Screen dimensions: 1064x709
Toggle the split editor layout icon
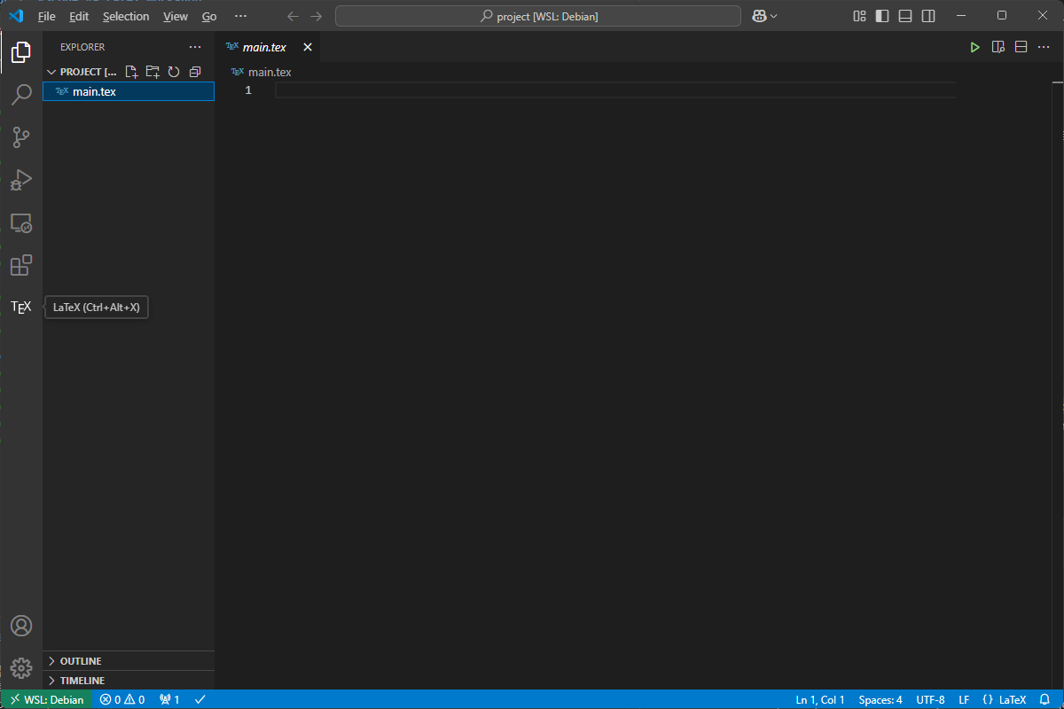(x=1021, y=47)
